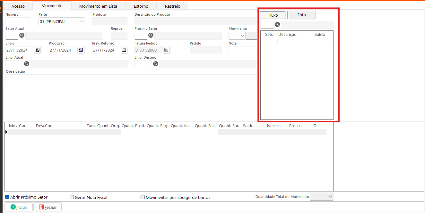Click the Emp. Atual search magnifier icon

click(27, 64)
